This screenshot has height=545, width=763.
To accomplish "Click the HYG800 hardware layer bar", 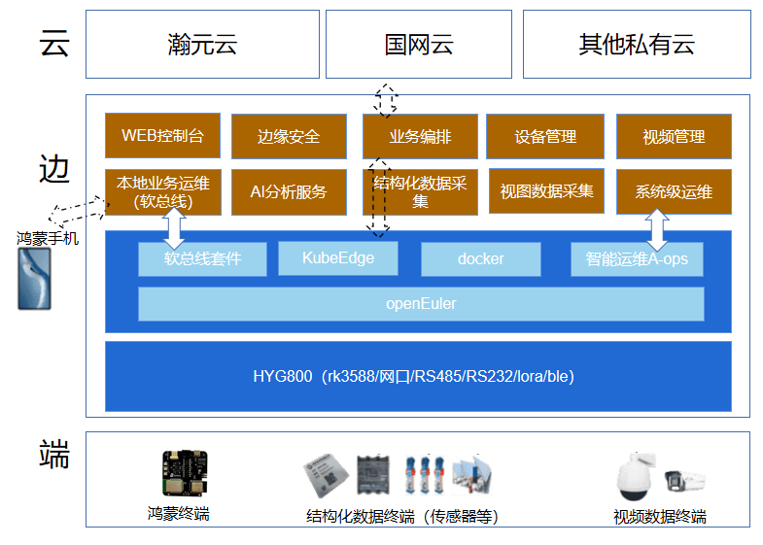I will pos(418,376).
